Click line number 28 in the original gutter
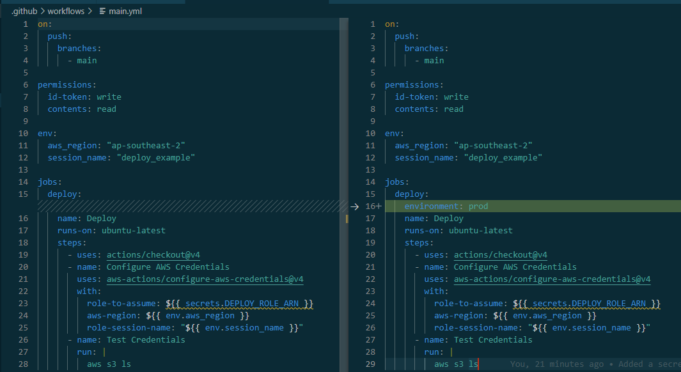The height and width of the screenshot is (372, 681). click(23, 364)
